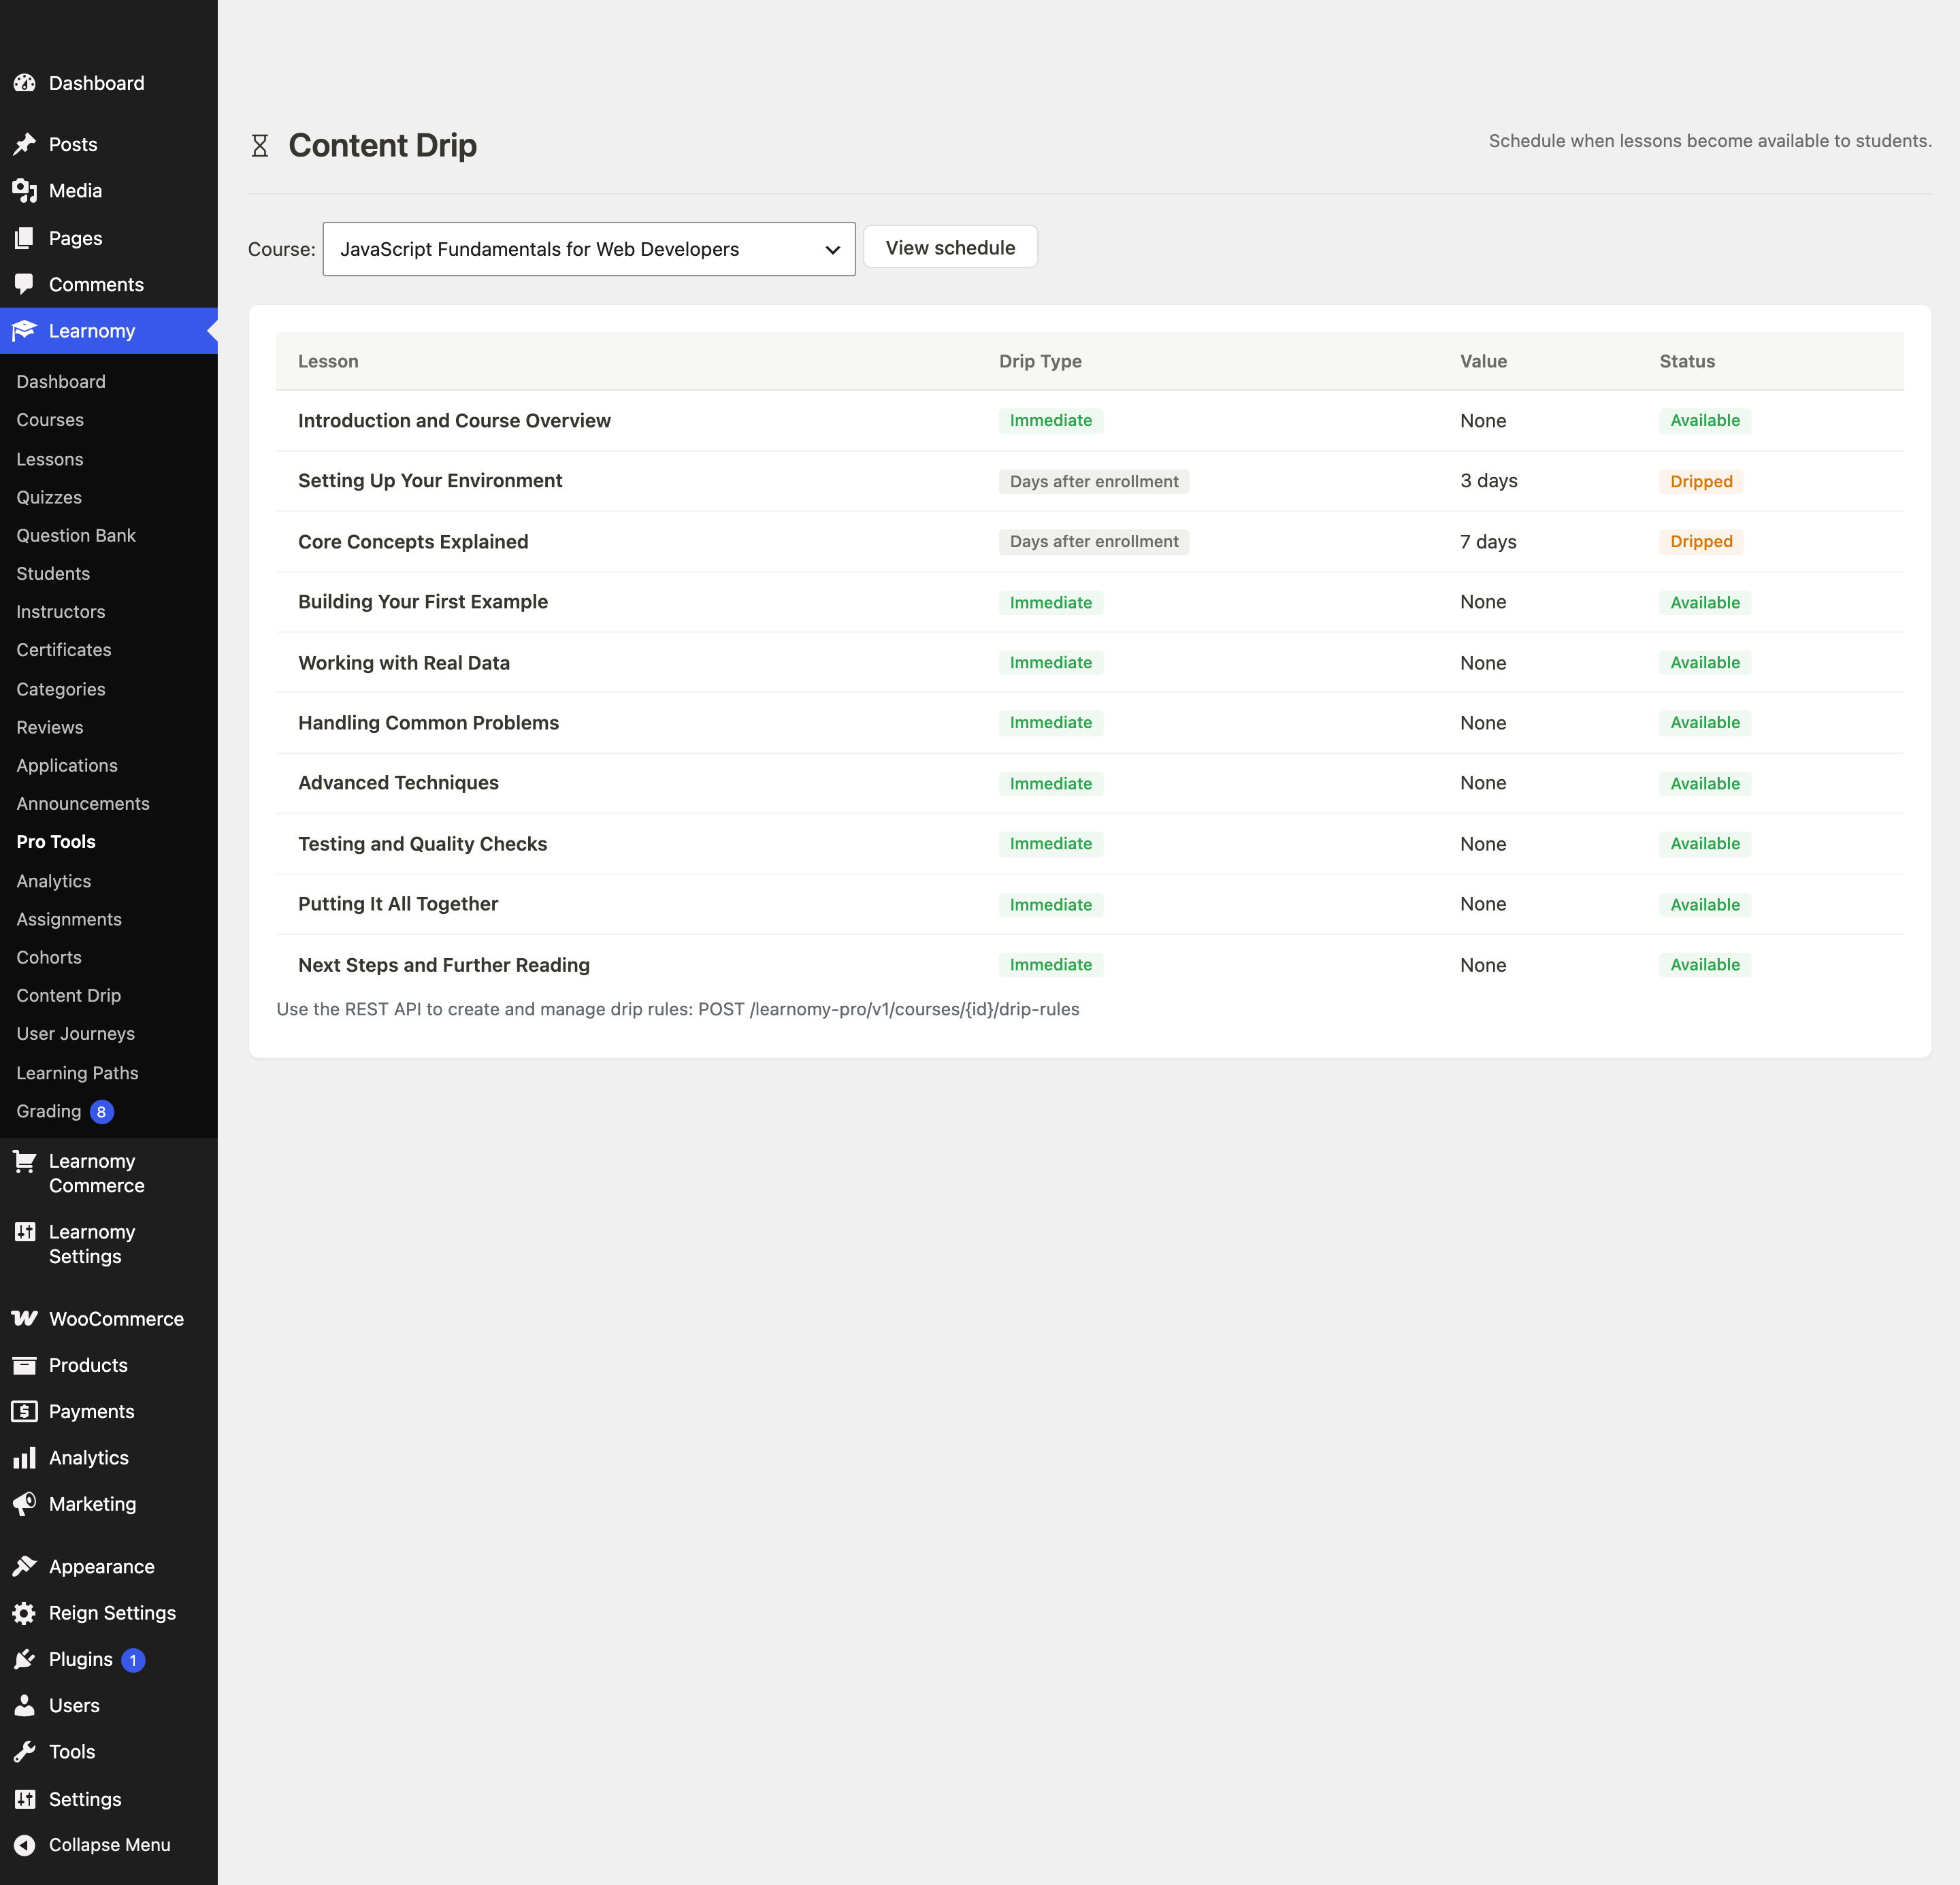
Task: Click the Analytics bar chart icon
Action: coord(25,1458)
